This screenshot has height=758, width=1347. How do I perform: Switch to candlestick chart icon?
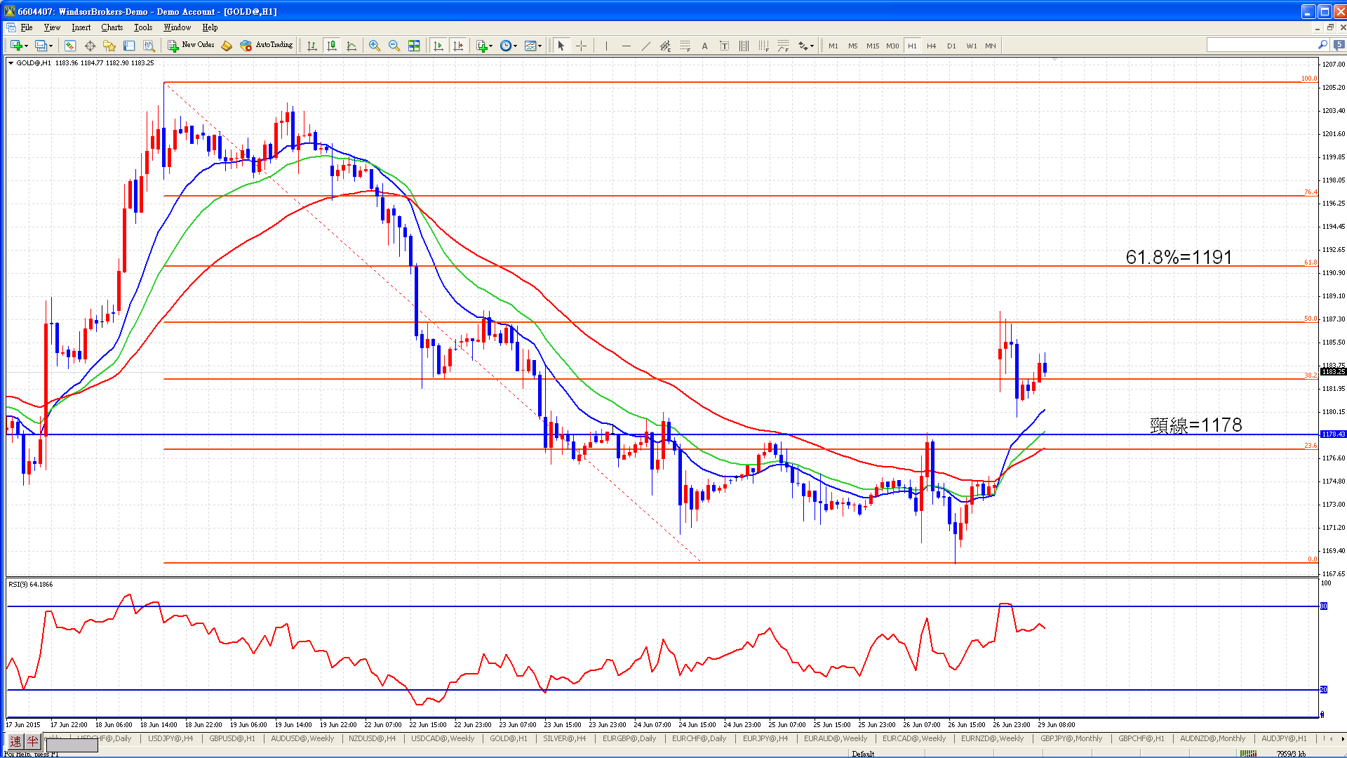[x=332, y=46]
